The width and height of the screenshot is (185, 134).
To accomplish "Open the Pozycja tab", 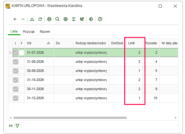I will [29, 32].
